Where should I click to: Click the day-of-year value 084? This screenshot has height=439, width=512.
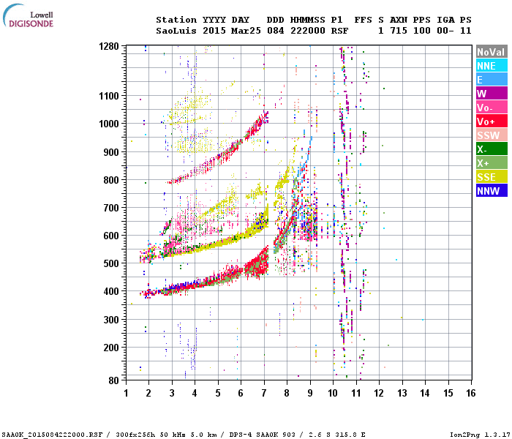coord(275,31)
